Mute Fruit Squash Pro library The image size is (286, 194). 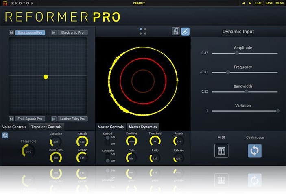click(x=11, y=119)
